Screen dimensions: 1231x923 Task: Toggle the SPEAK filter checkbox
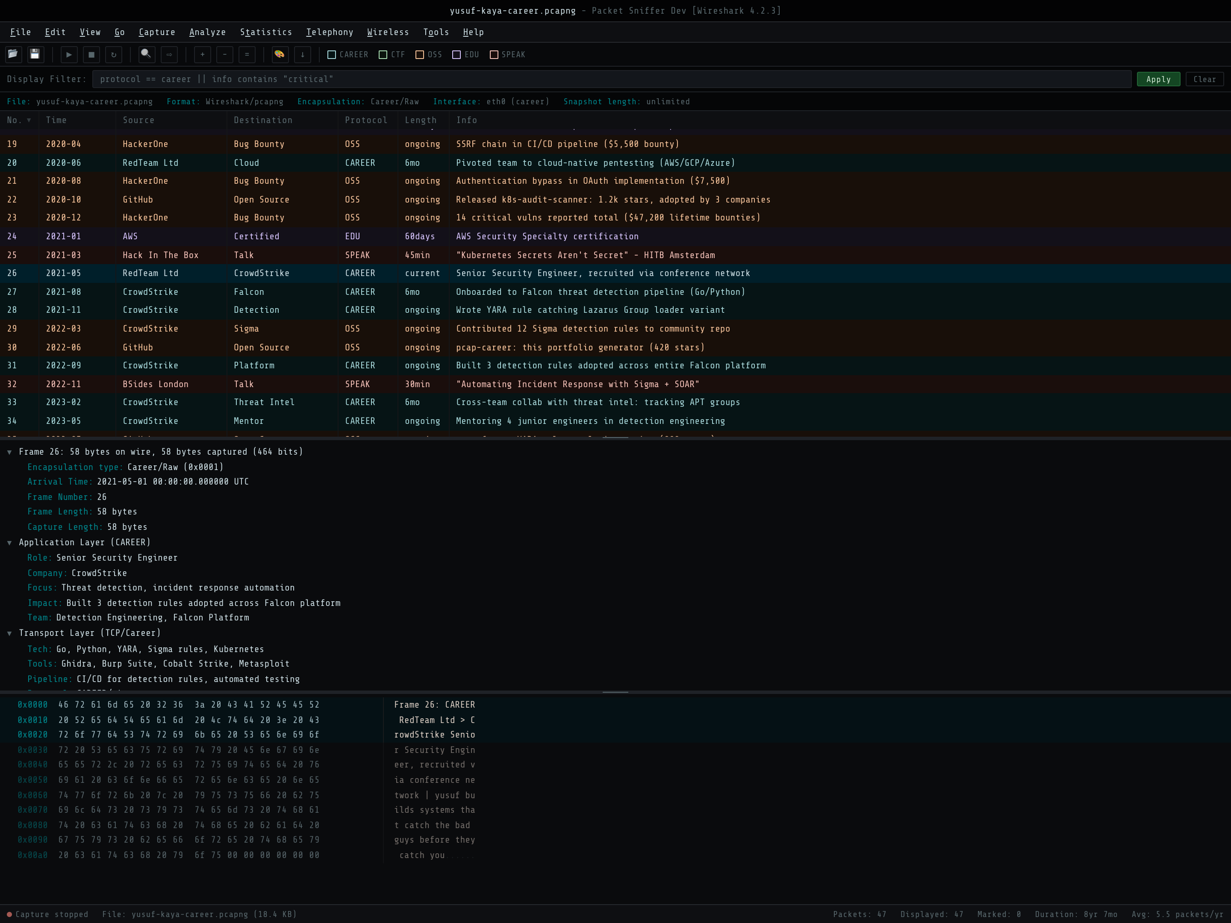point(493,55)
